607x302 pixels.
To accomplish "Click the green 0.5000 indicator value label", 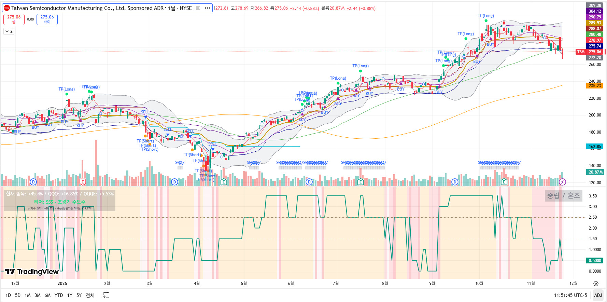I will [595, 260].
